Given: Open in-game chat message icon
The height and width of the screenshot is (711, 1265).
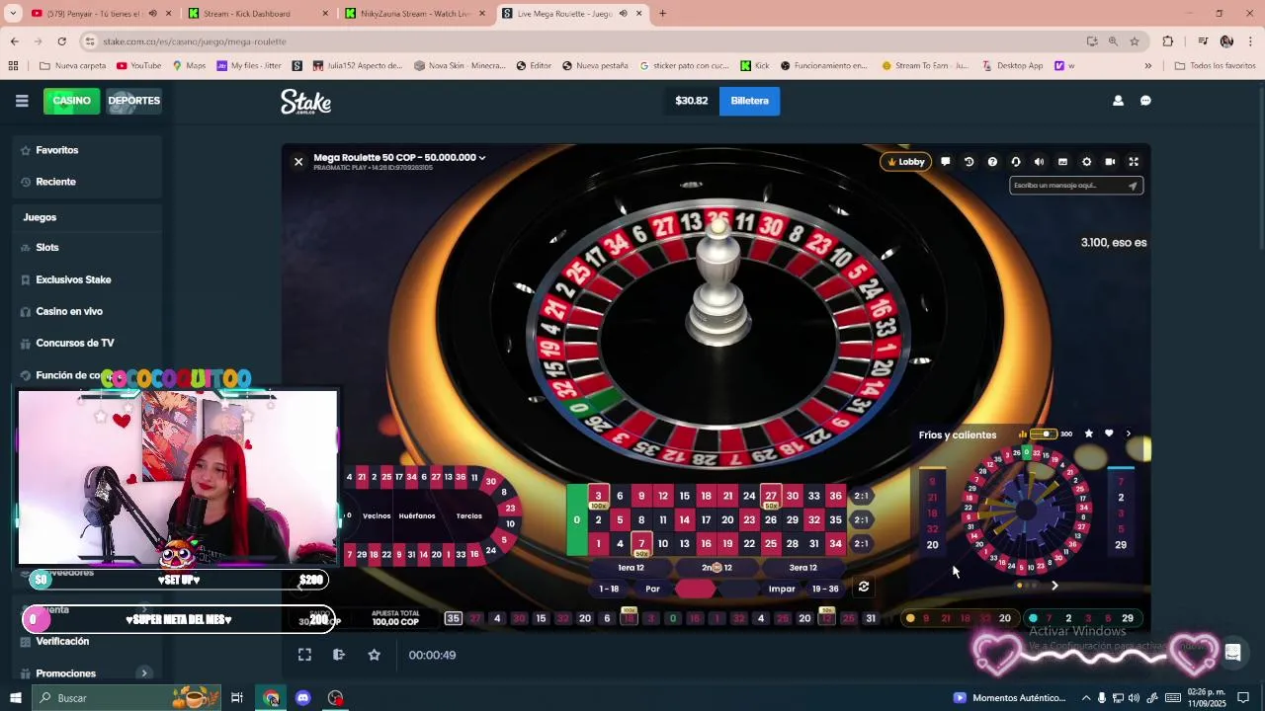Looking at the screenshot, I should pos(946,162).
